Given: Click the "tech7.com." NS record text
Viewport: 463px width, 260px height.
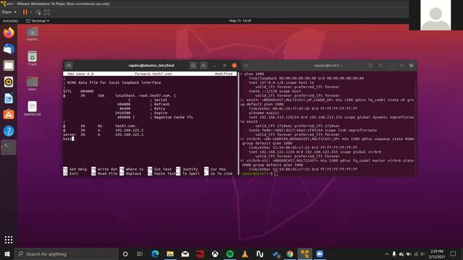Looking at the screenshot, I should coord(126,126).
